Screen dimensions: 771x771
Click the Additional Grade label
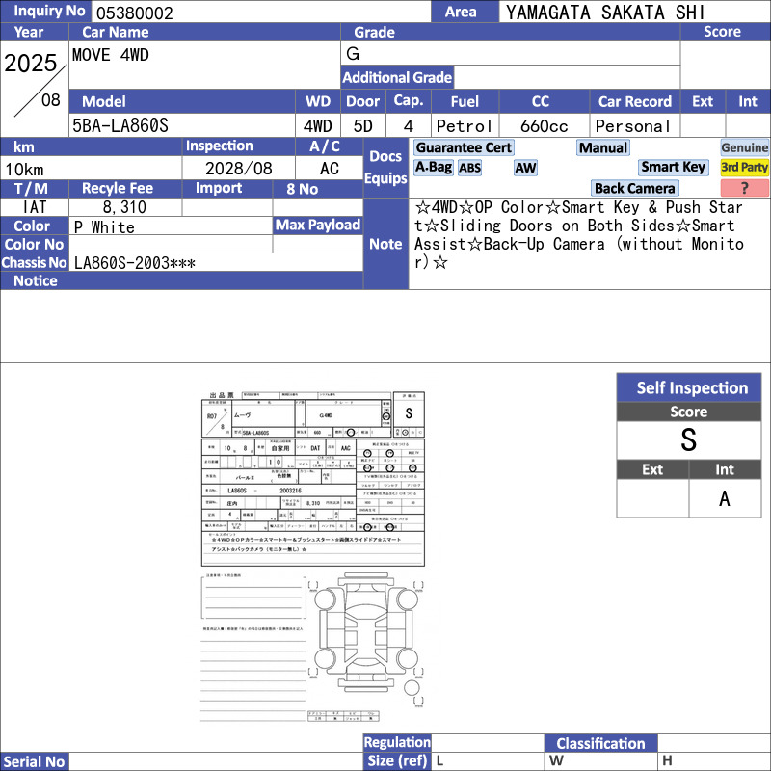pos(397,77)
